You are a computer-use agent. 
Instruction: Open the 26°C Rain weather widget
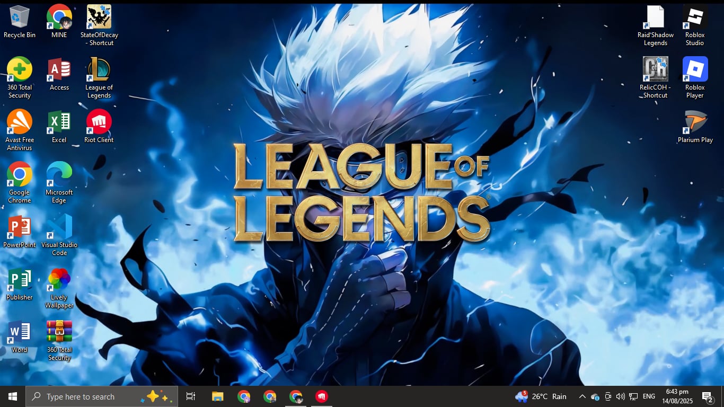click(541, 396)
